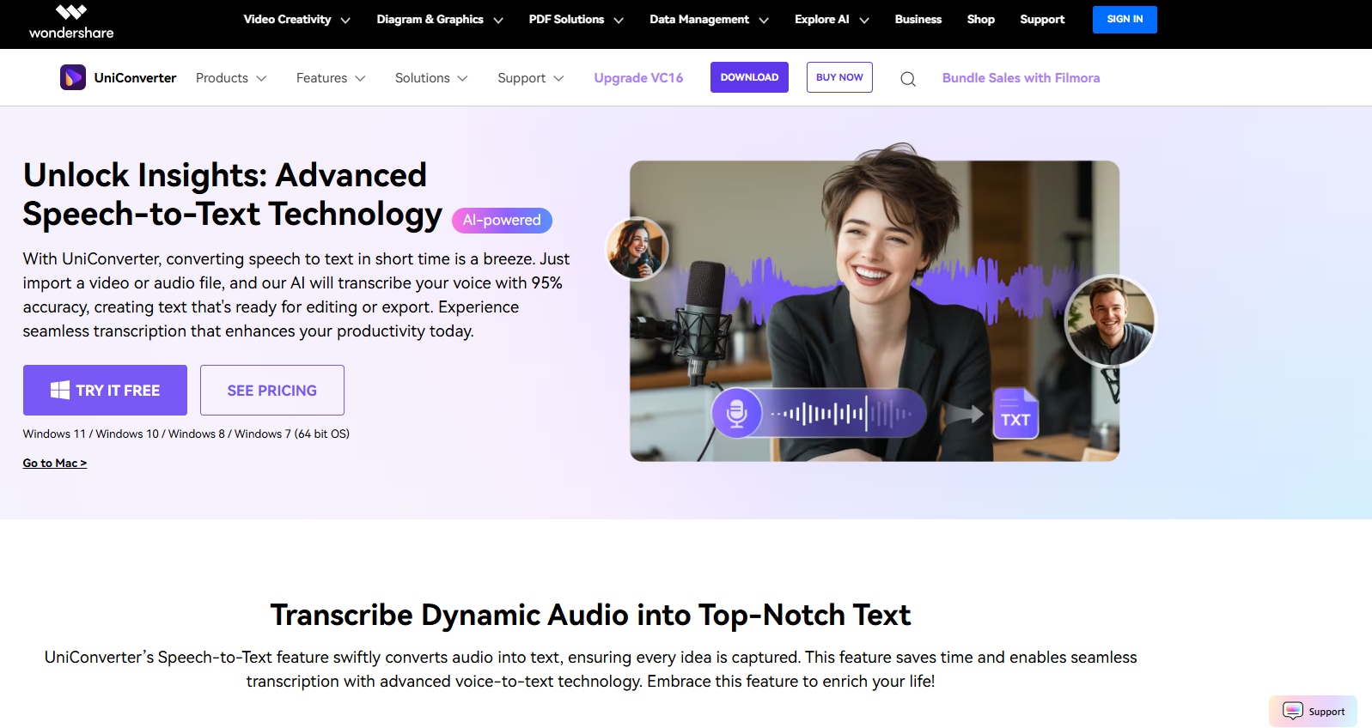
Task: Click the 'Transcribe Dynamic Audio into Top-Notch Text' heading
Action: pyautogui.click(x=590, y=615)
